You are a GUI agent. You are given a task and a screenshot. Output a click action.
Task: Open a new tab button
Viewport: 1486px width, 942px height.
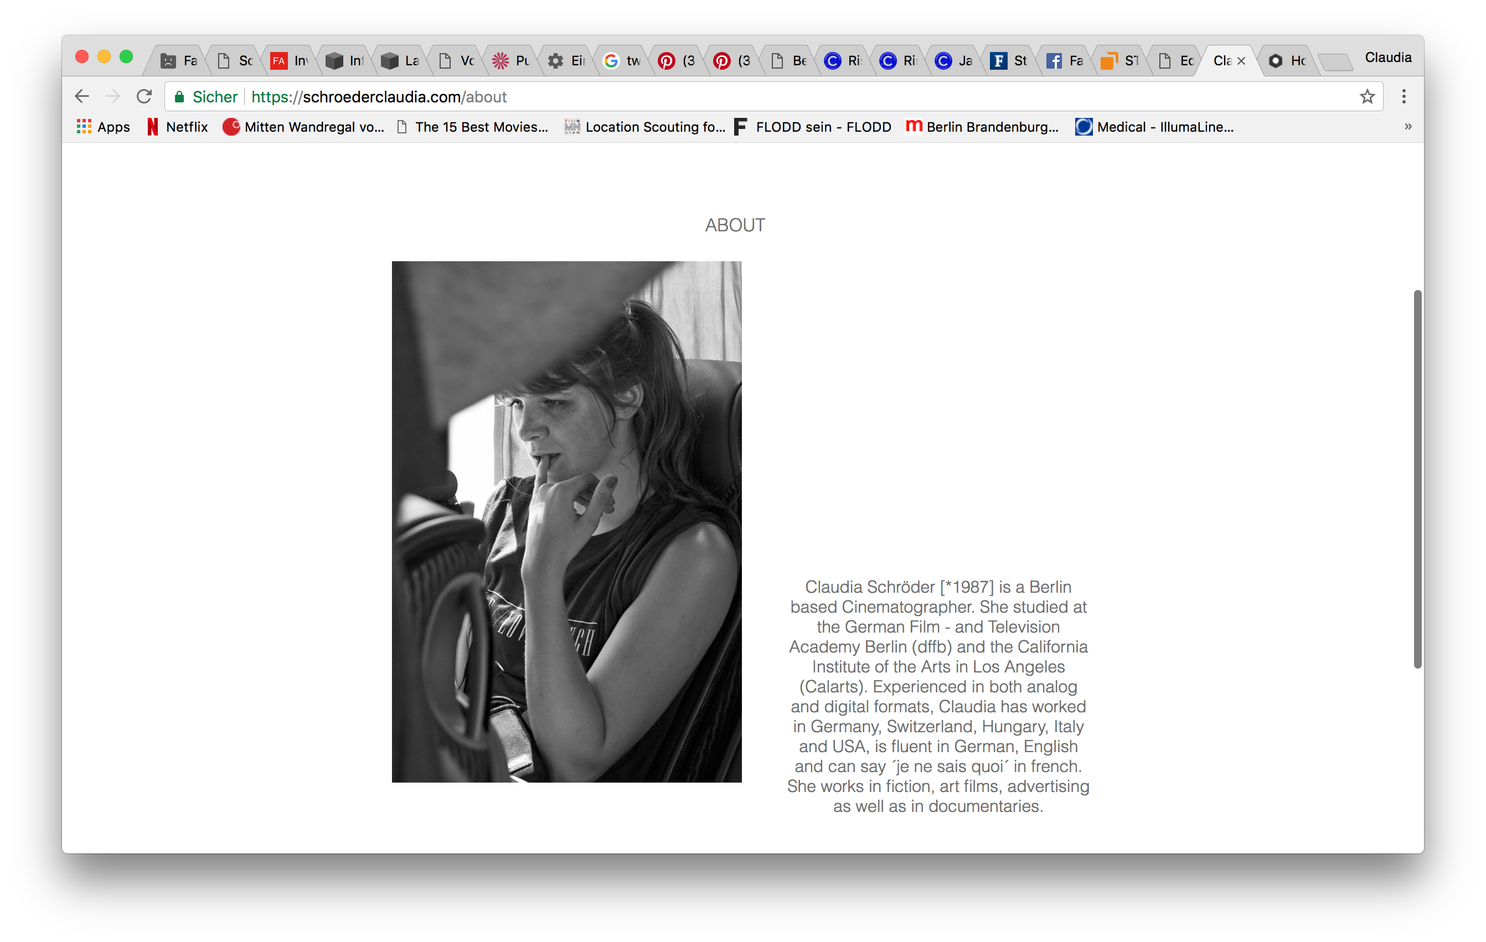1335,61
